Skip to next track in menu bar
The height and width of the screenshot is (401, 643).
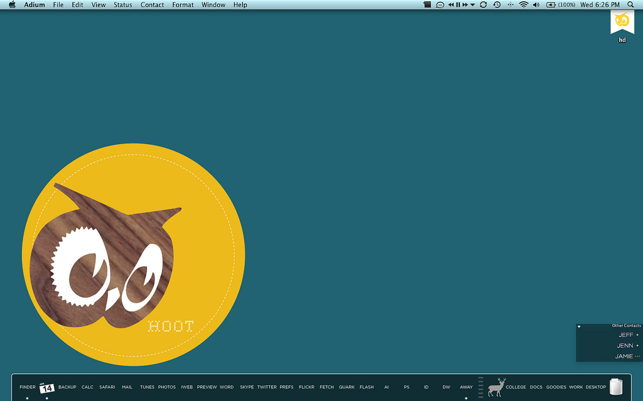(465, 5)
